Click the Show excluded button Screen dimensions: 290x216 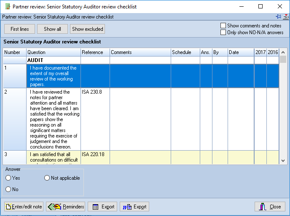(x=88, y=29)
